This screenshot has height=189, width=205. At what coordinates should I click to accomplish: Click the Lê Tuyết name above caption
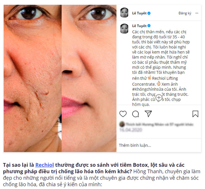pos(139,26)
